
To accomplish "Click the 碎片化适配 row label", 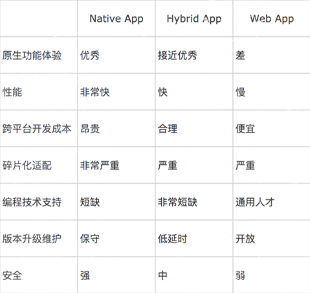I will click(27, 166).
